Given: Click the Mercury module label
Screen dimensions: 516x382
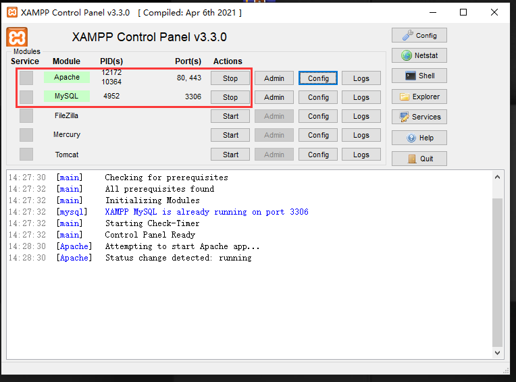Looking at the screenshot, I should click(67, 134).
